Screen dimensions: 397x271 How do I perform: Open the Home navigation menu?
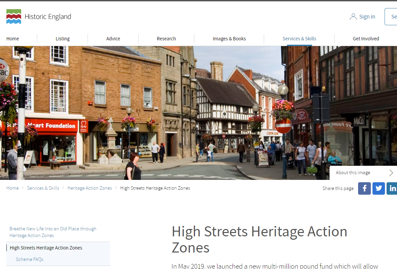13,39
